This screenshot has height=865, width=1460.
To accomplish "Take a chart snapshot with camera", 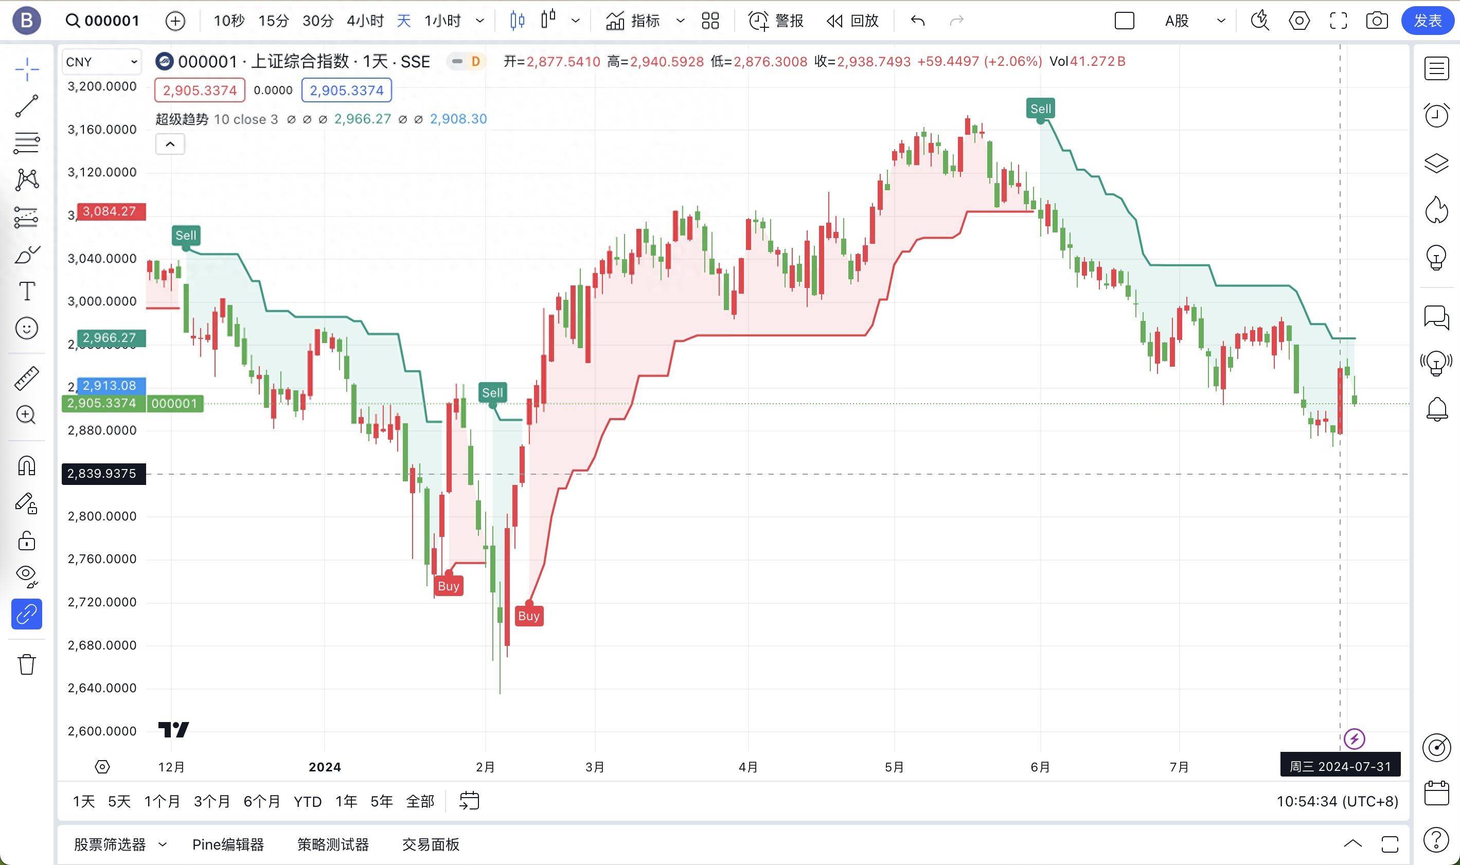I will coord(1377,21).
